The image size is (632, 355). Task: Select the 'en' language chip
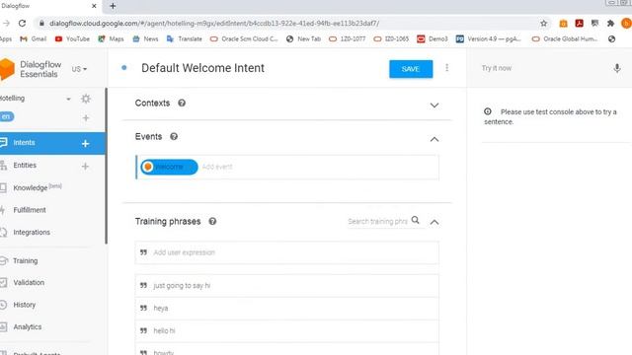(7, 116)
